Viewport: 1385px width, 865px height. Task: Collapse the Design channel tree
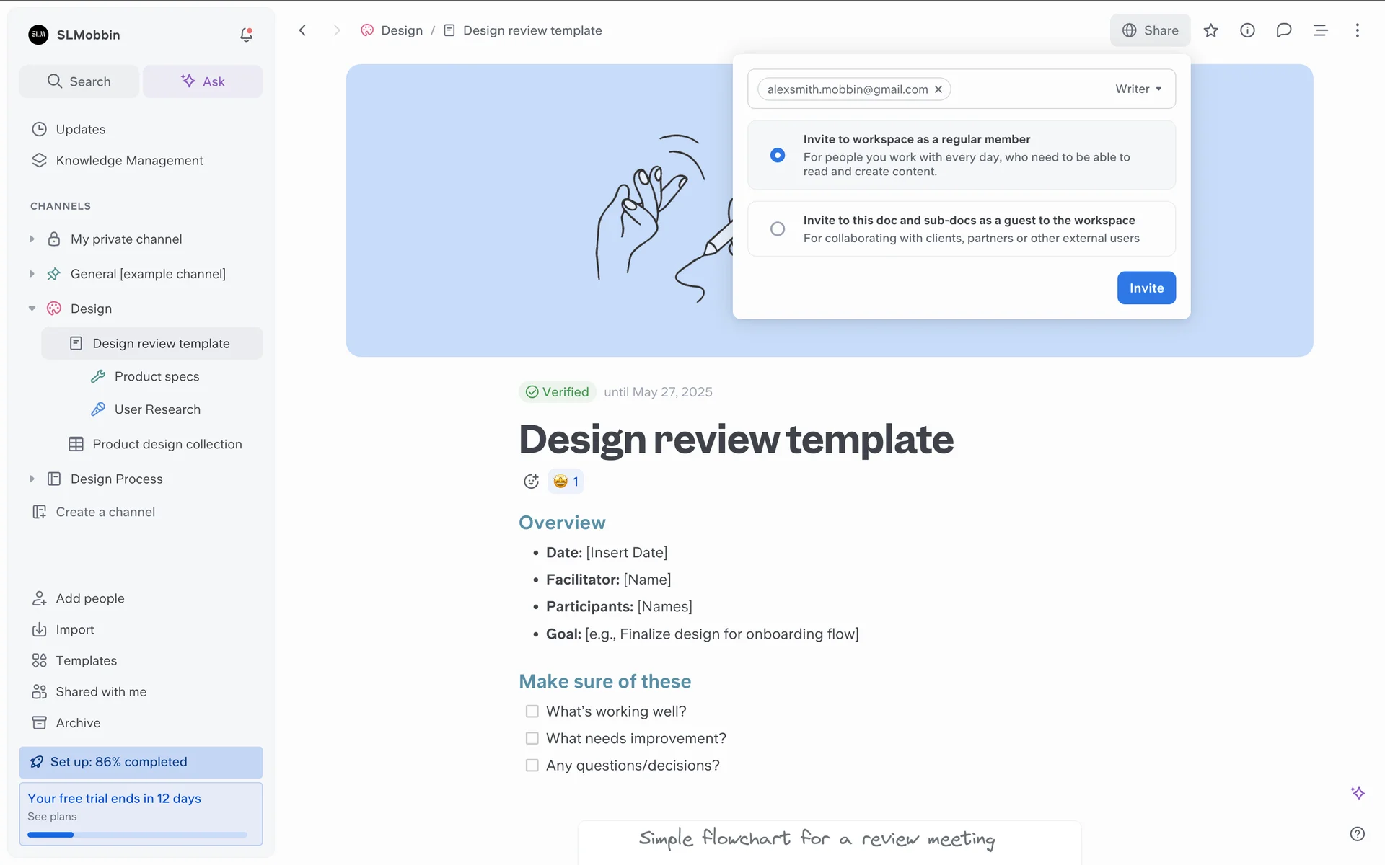(32, 309)
